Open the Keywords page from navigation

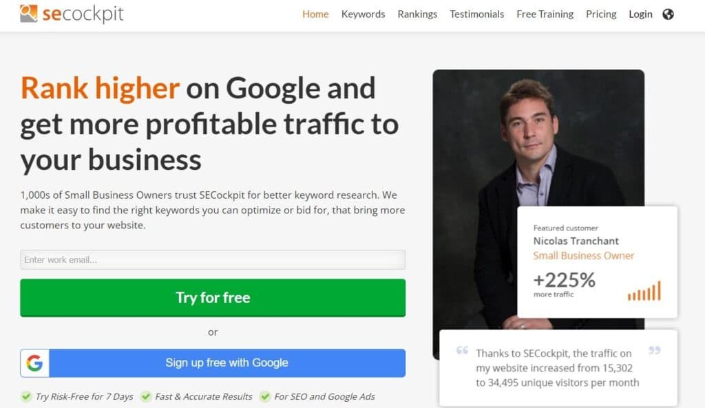pyautogui.click(x=363, y=14)
